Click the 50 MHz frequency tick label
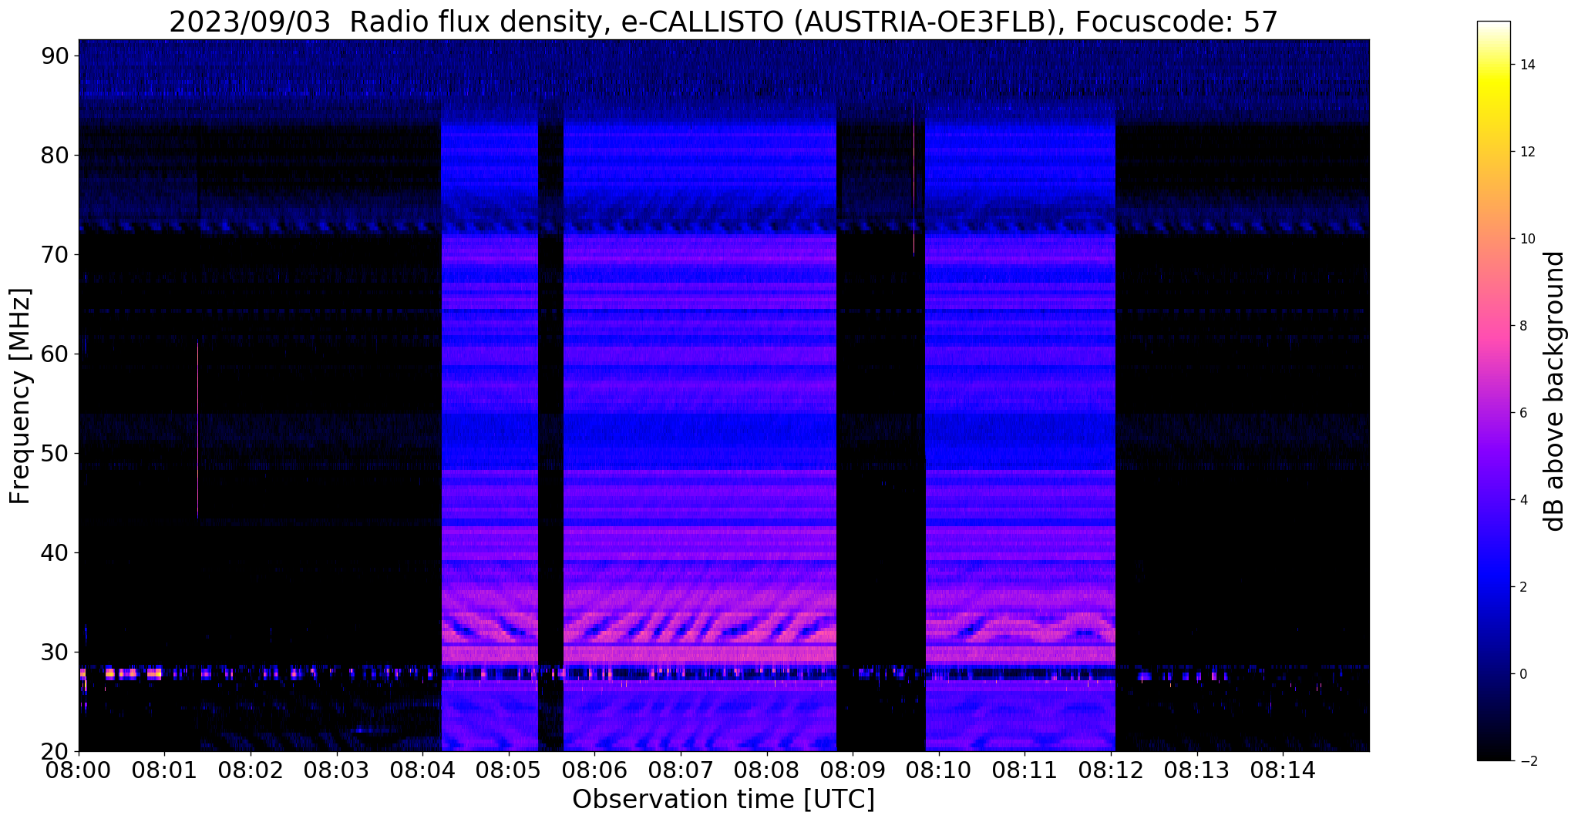Image resolution: width=1578 pixels, height=822 pixels. pyautogui.click(x=56, y=453)
